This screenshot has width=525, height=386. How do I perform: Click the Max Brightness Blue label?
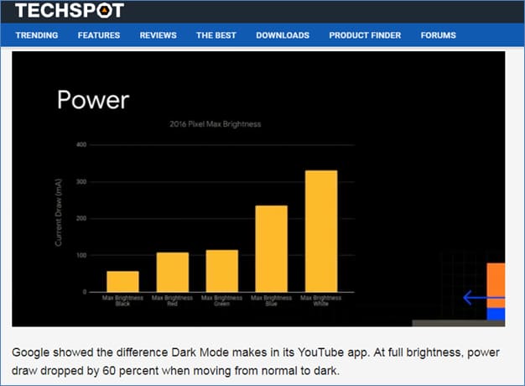tap(271, 300)
